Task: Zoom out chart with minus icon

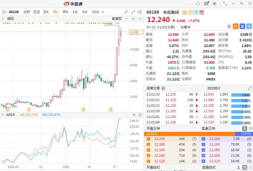Action: click(140, 19)
